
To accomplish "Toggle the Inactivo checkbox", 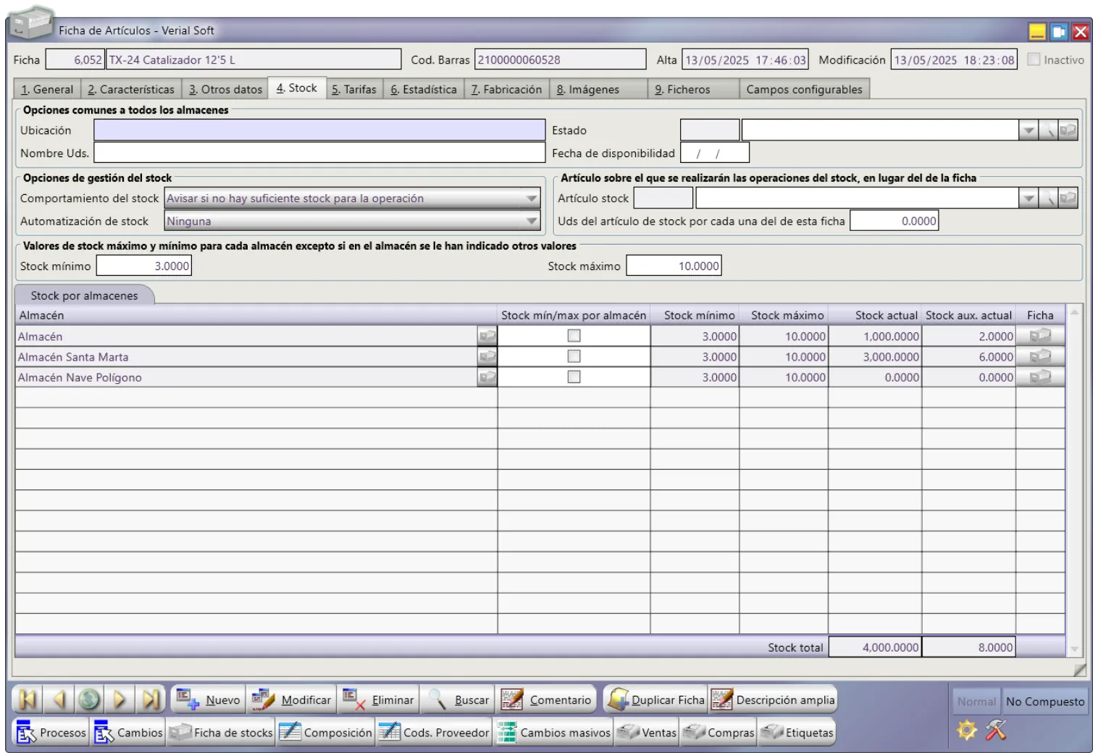I will 1034,59.
